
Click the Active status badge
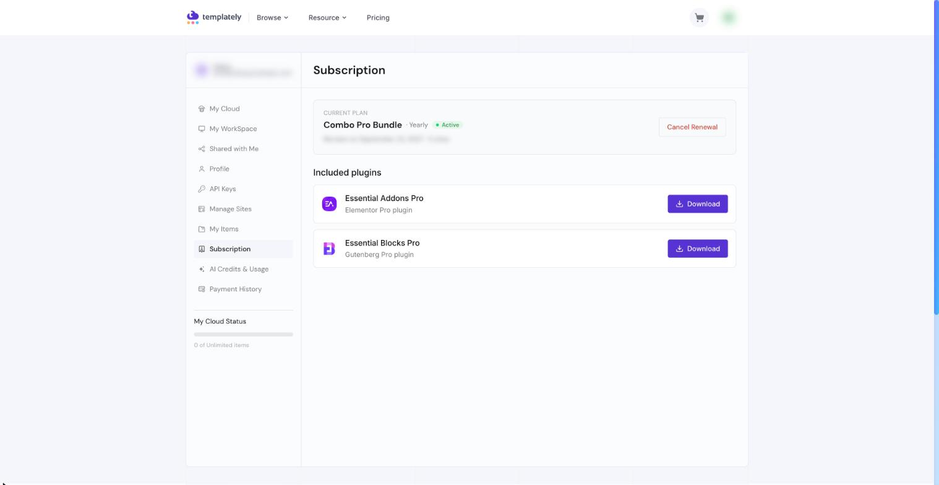(x=447, y=125)
